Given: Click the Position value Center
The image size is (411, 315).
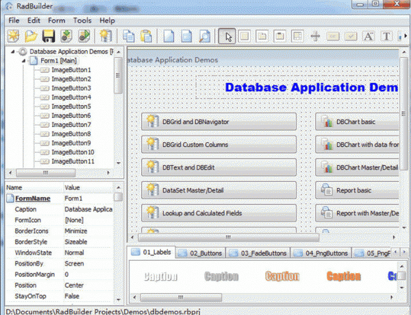Looking at the screenshot, I should [74, 285].
